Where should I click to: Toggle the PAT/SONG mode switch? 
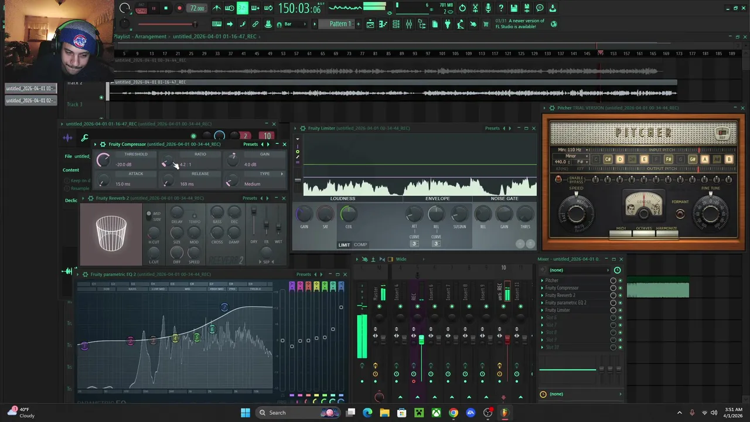[141, 8]
